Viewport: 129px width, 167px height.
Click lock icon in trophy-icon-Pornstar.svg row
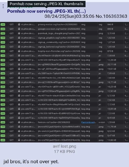click(19, 51)
